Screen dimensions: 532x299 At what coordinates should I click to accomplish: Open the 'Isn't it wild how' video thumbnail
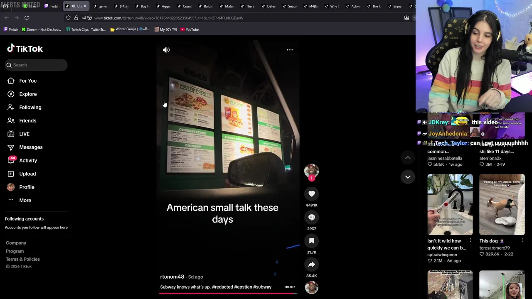[x=450, y=205]
